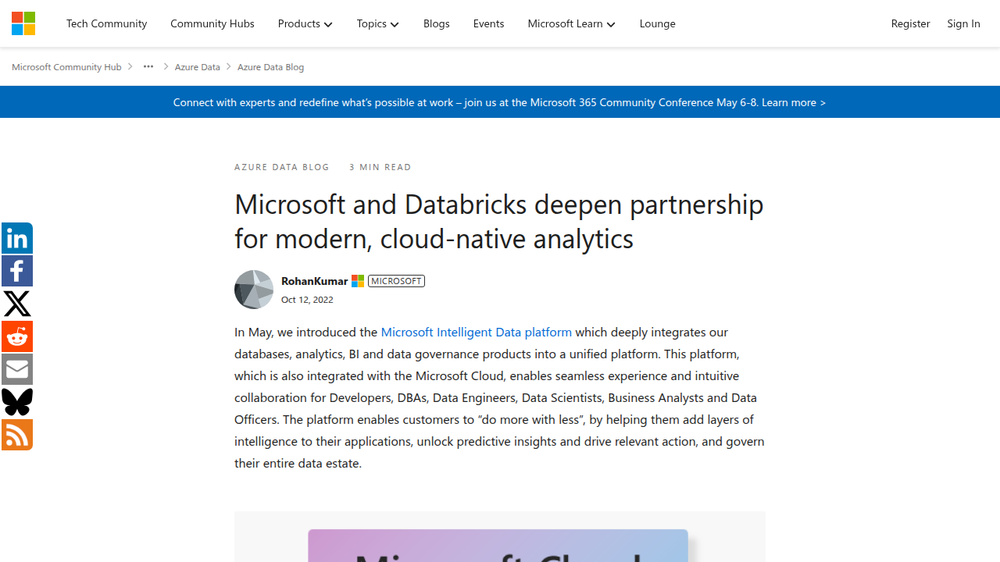Click the Oct 12, 2022 date
This screenshot has width=1000, height=562.
tap(307, 300)
